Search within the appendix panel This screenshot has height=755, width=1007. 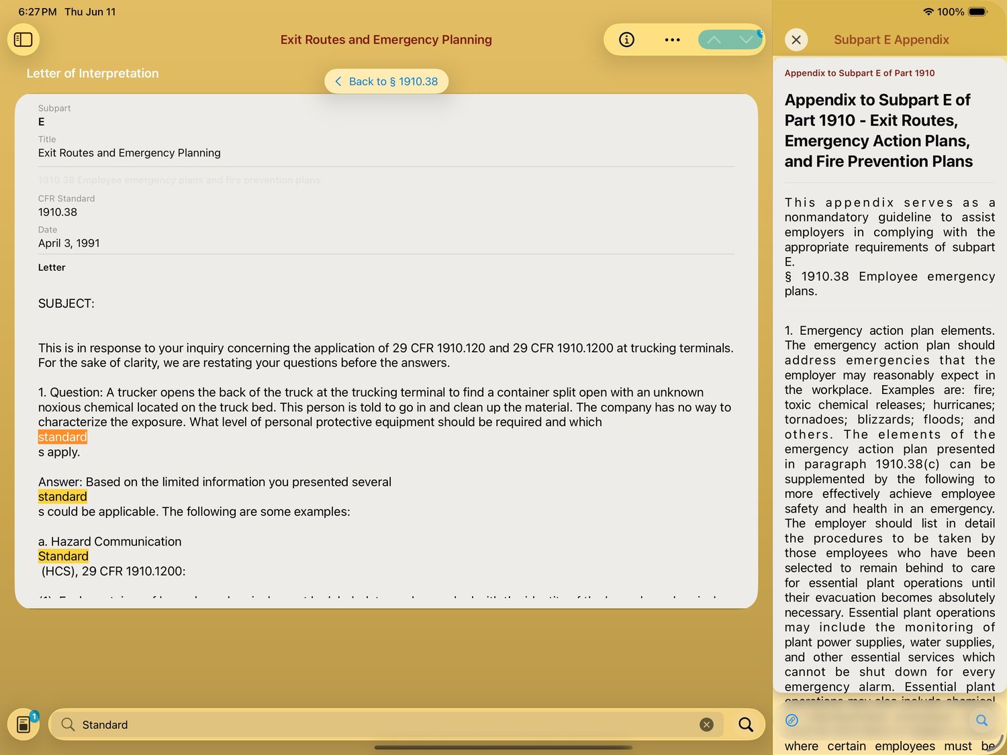click(x=981, y=720)
